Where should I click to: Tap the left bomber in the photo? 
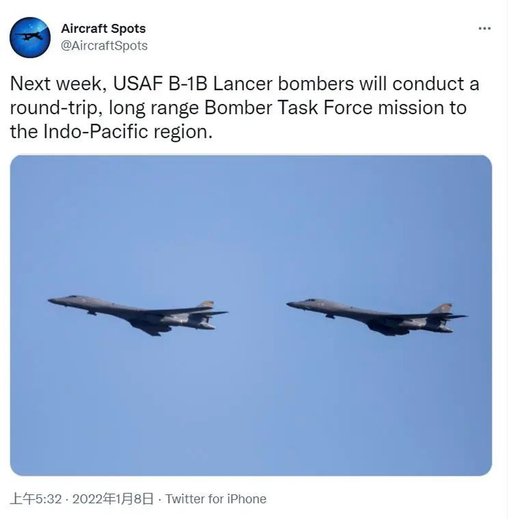click(137, 315)
